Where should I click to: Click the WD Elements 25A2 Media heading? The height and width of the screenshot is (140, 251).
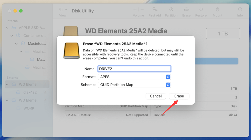coord(126,31)
